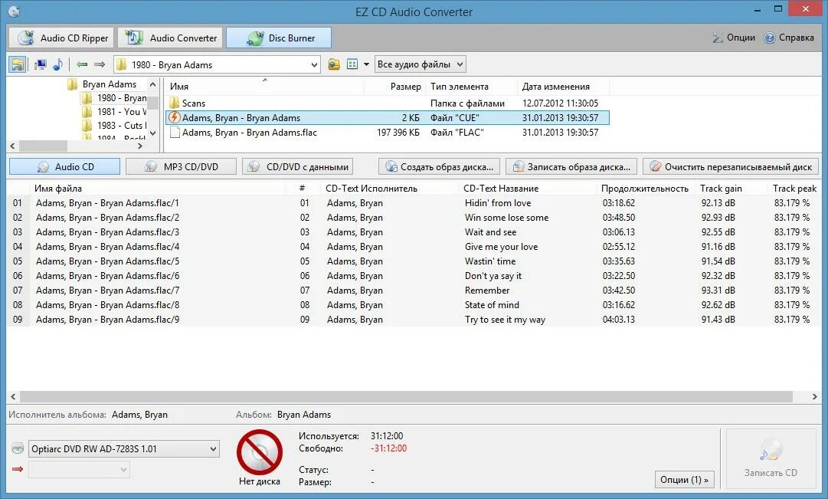Click the album name field 'Bryan Adams'

tap(304, 415)
